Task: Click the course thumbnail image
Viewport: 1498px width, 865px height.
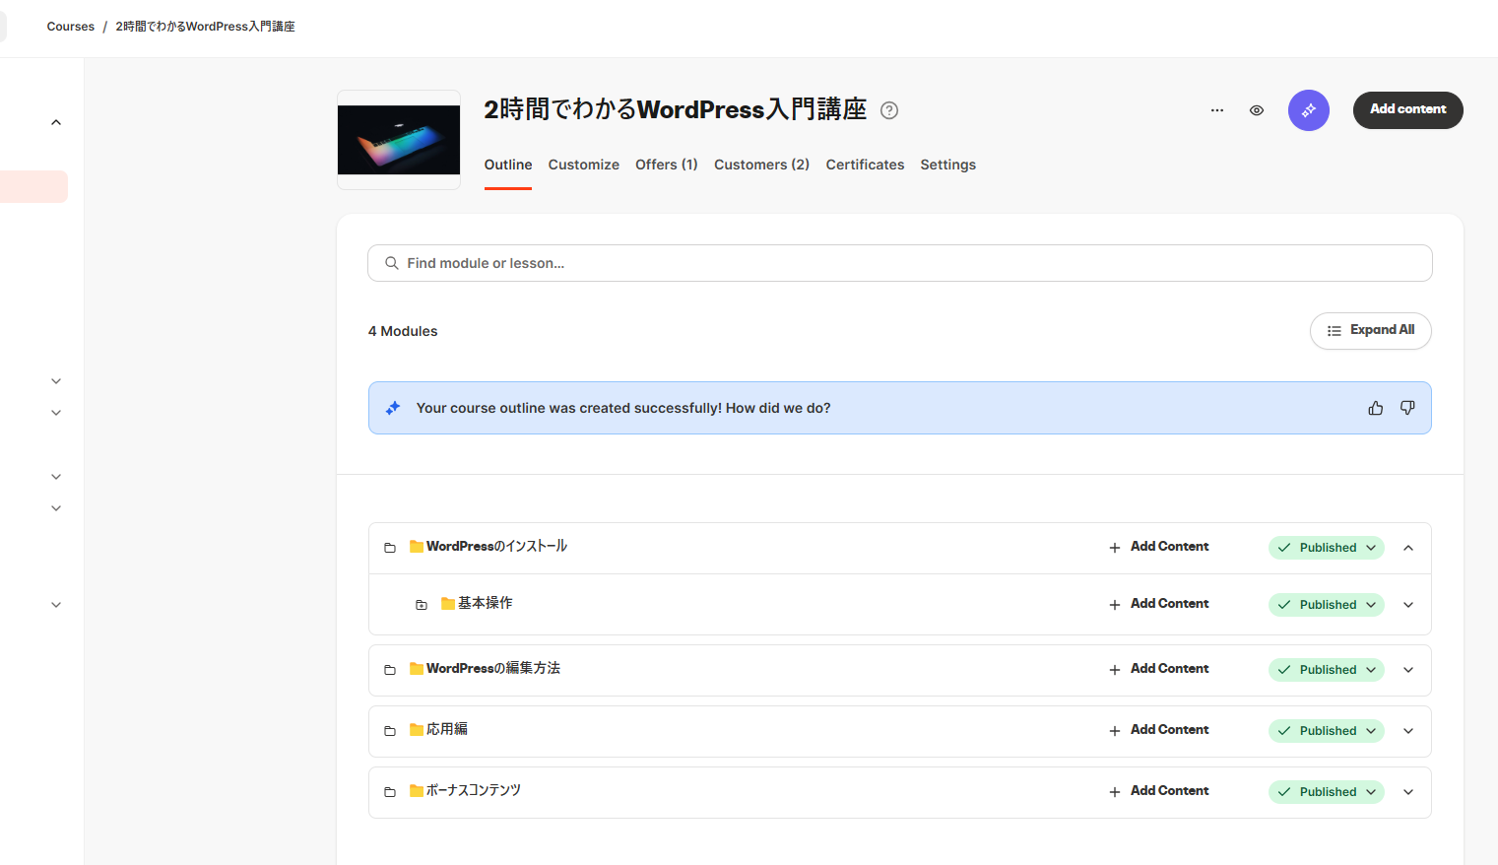Action: (399, 140)
